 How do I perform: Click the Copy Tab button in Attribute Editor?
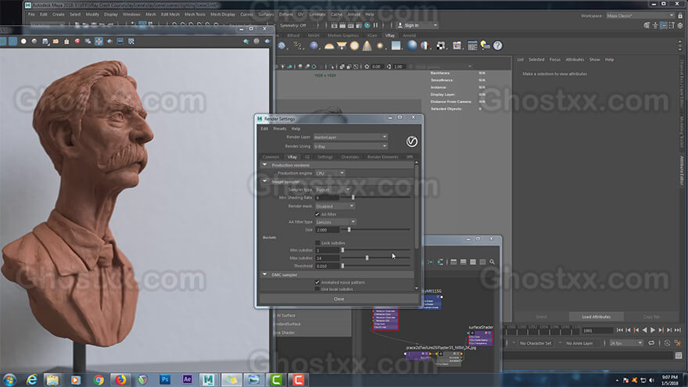(x=651, y=317)
